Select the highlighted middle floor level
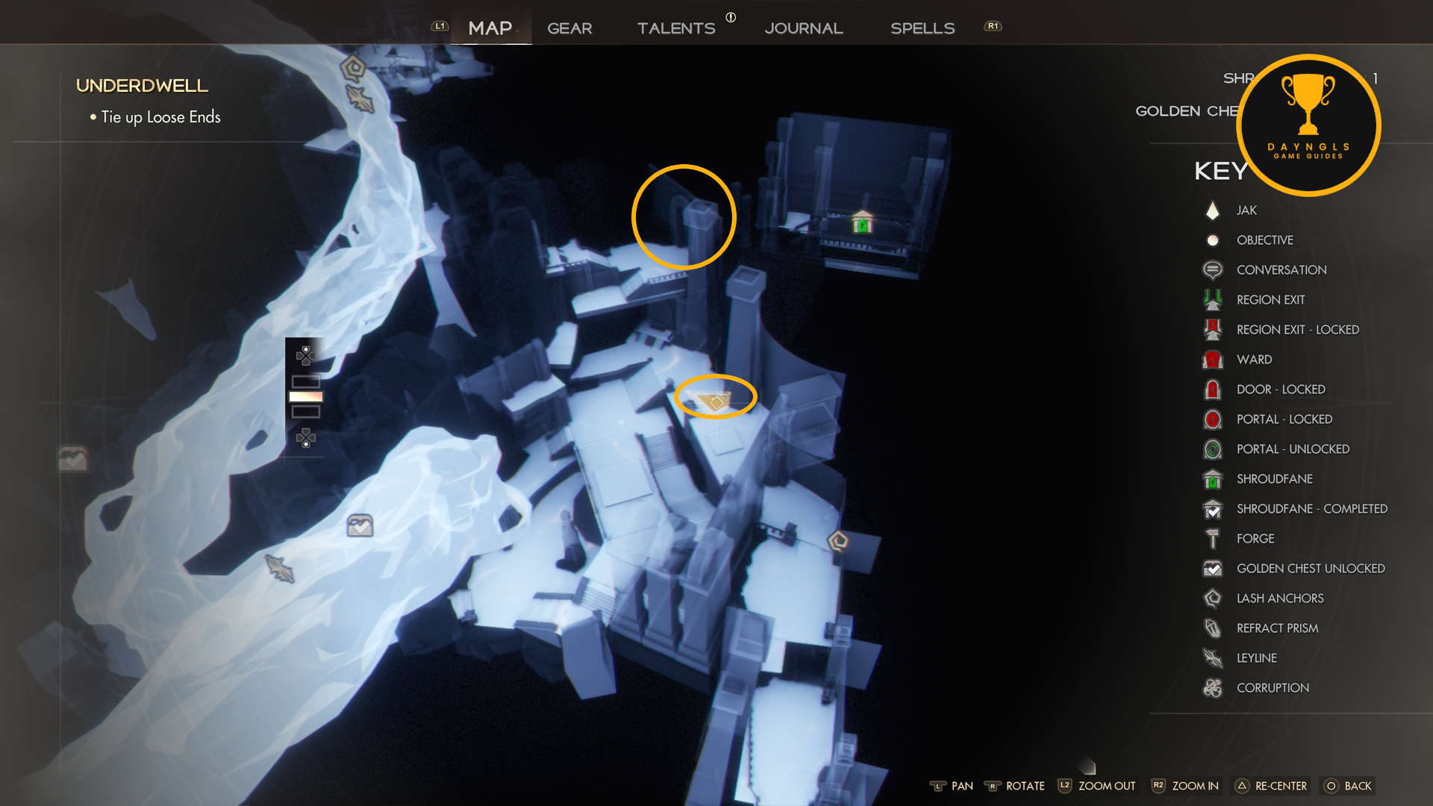1433x806 pixels. point(305,396)
